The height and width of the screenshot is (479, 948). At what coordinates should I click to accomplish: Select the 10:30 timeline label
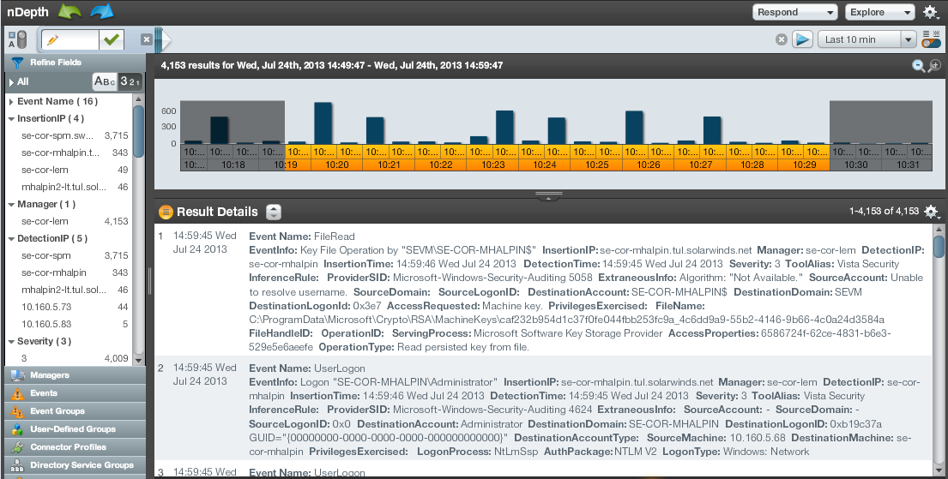(x=856, y=165)
